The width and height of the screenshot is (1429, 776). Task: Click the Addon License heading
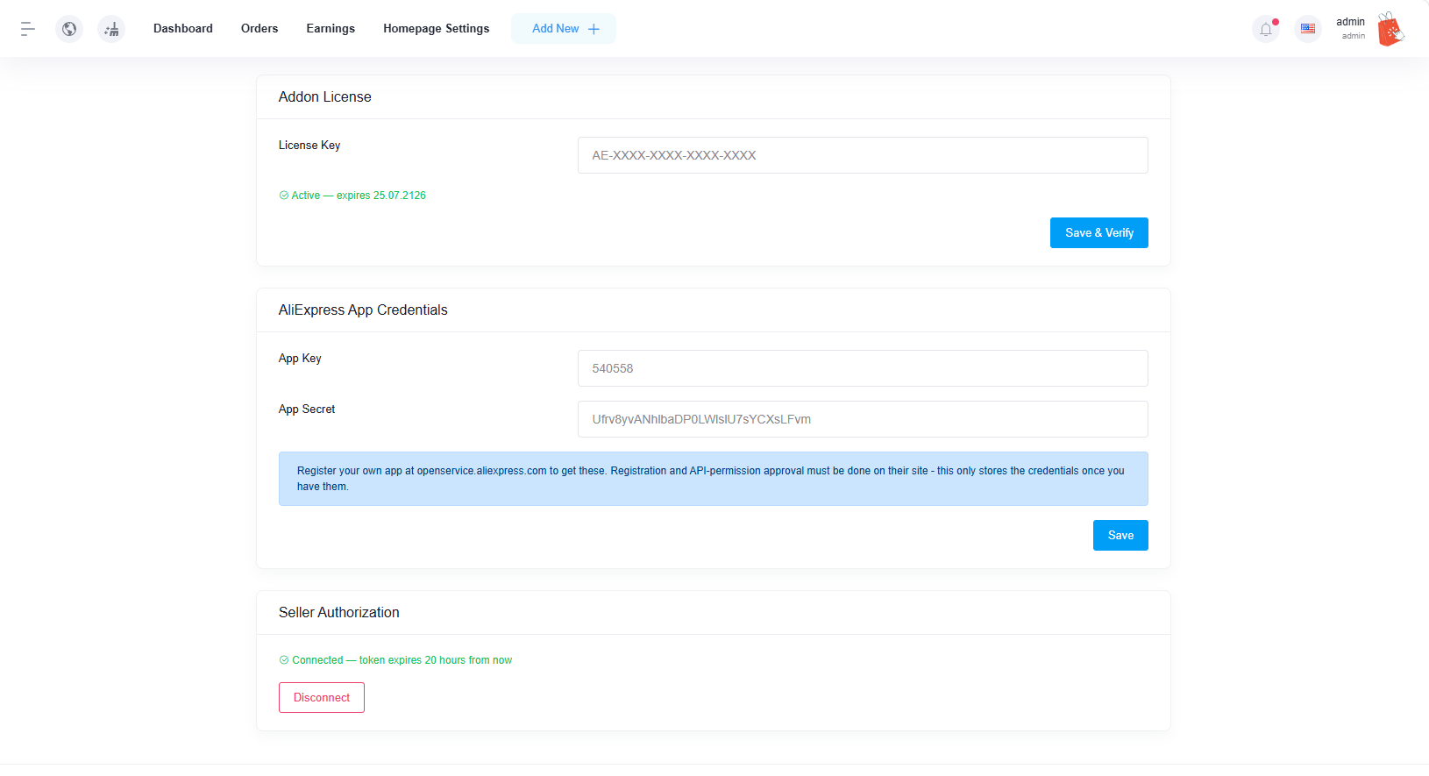(325, 96)
